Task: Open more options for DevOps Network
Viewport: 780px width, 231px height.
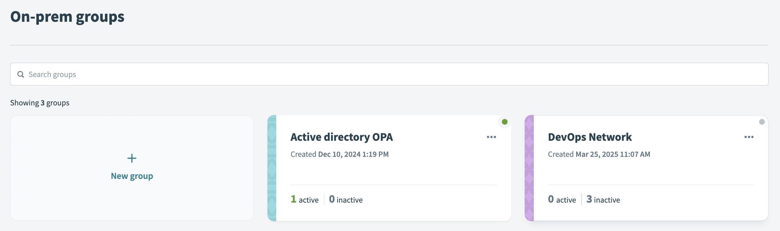Action: tap(749, 137)
